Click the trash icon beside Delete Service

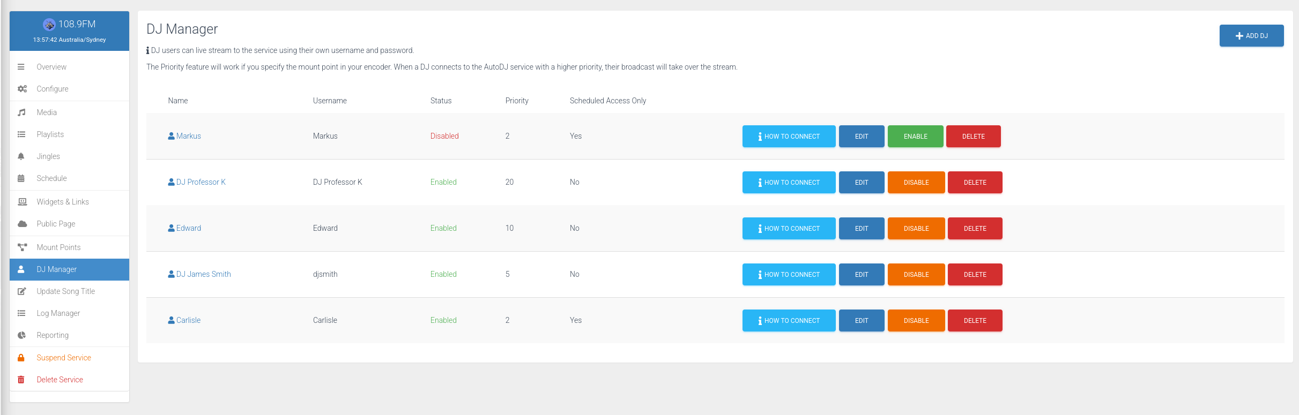(21, 380)
